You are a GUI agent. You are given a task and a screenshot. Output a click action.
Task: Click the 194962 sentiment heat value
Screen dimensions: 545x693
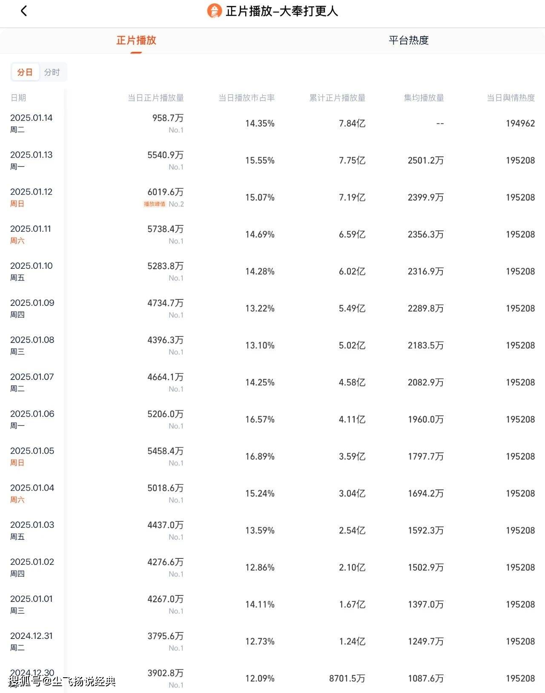520,124
